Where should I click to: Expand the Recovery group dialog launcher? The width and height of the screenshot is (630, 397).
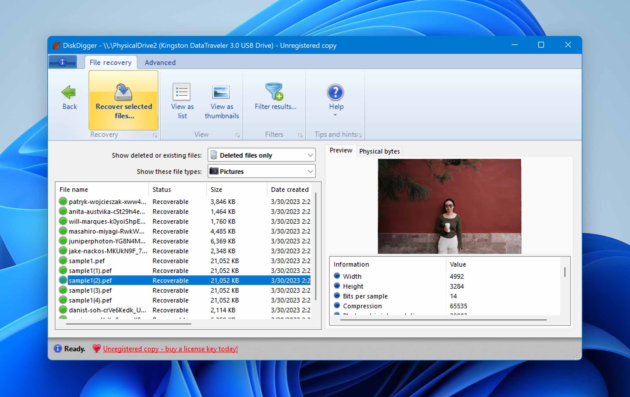pos(155,135)
